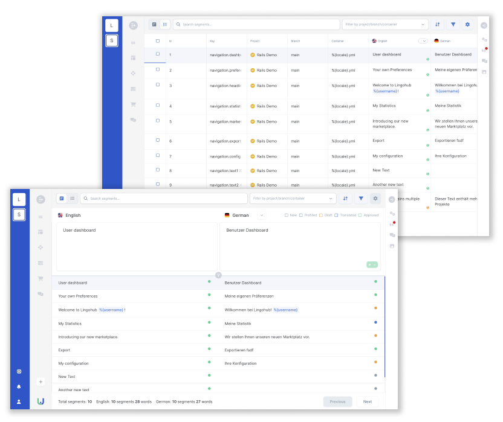Open project/branch/container filter dropdown in front window
Screen dimensions: 503x422
click(x=293, y=199)
